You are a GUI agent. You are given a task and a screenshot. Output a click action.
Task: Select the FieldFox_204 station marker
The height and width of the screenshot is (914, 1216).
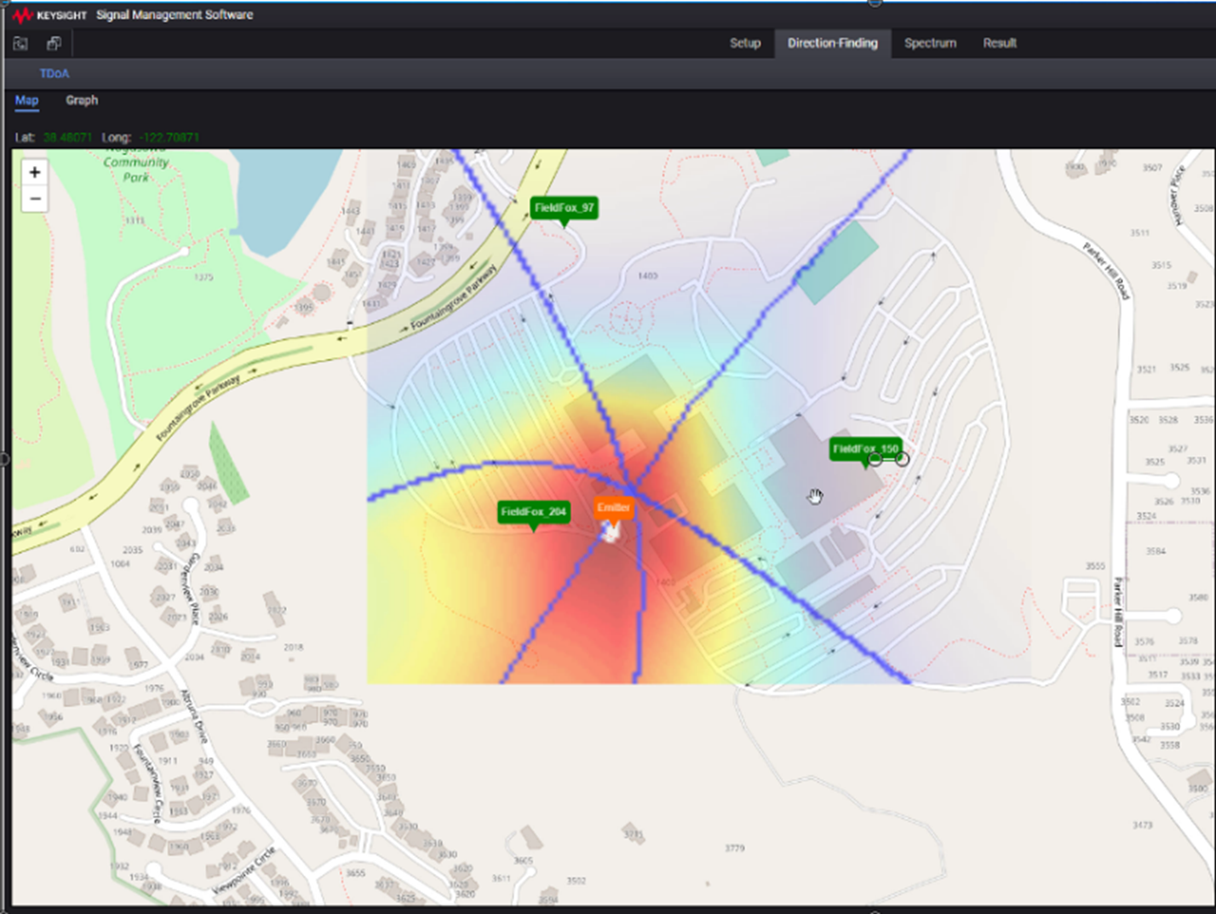(x=534, y=512)
